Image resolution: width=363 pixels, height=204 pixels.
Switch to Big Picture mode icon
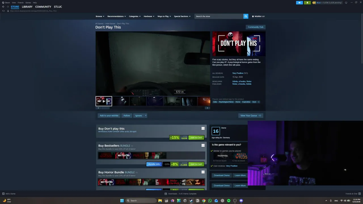pyautogui.click(x=346, y=3)
